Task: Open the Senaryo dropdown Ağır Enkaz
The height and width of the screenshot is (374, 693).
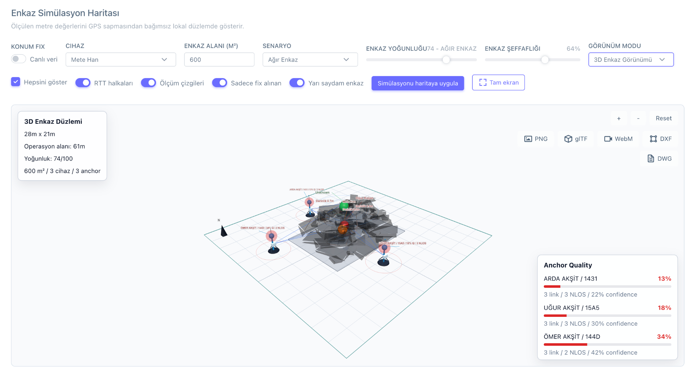Action: [310, 60]
